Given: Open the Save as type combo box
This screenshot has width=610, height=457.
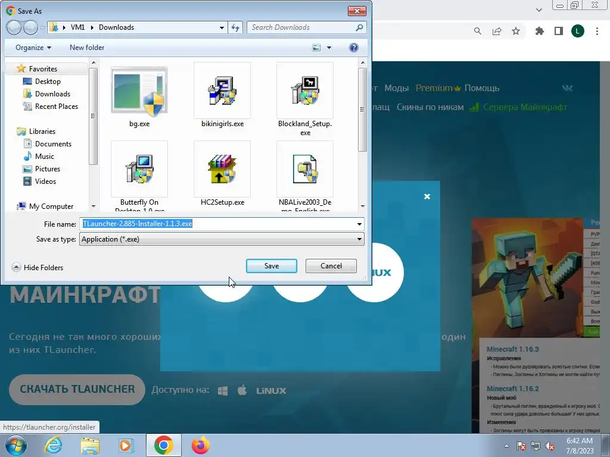Looking at the screenshot, I should 222,239.
